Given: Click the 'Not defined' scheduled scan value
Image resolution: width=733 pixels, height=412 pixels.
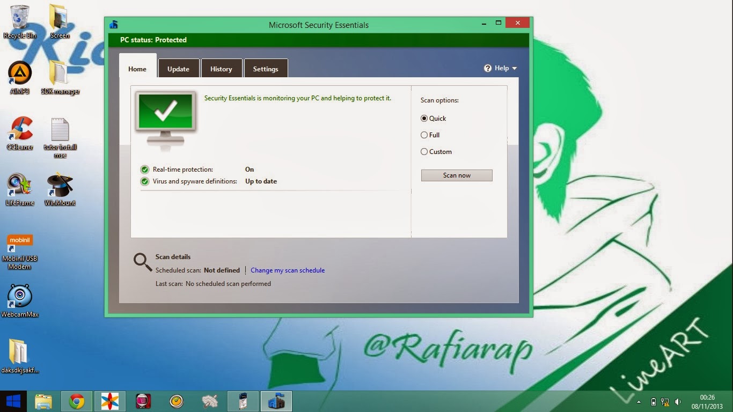Looking at the screenshot, I should click(222, 270).
